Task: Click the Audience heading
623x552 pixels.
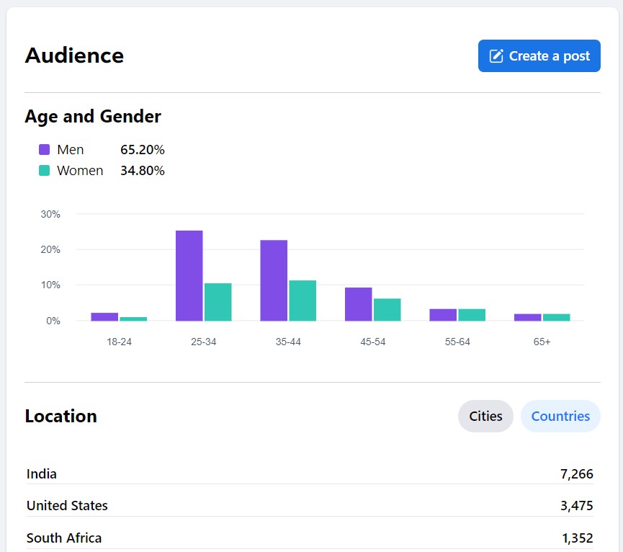Action: coord(74,55)
